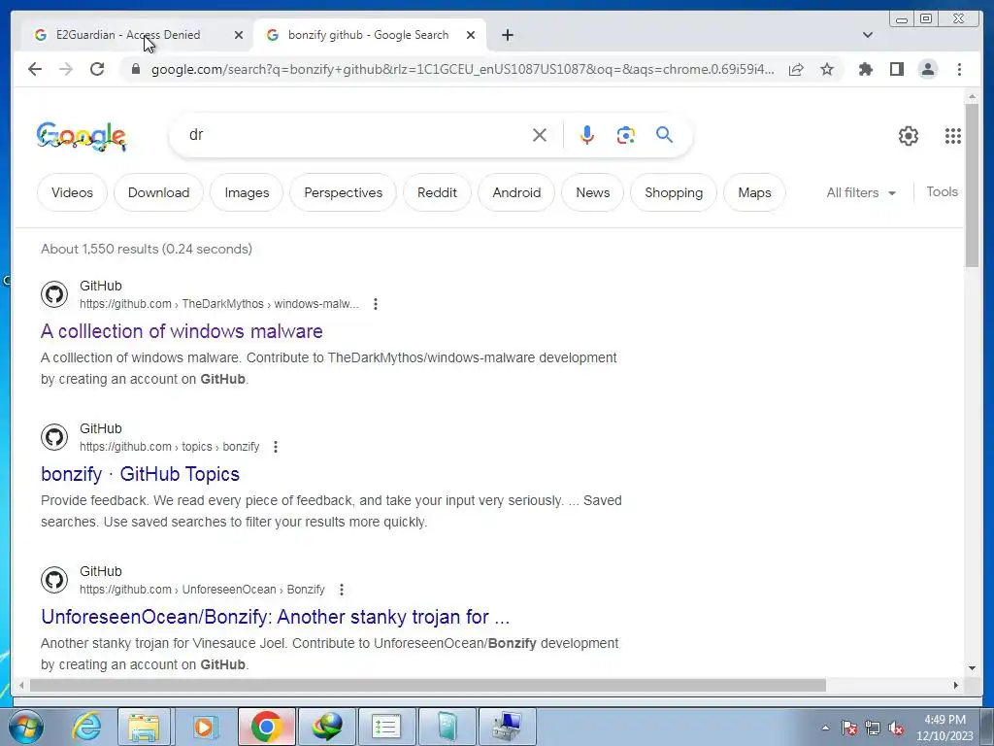Bookmark this tab with the star icon

[827, 69]
